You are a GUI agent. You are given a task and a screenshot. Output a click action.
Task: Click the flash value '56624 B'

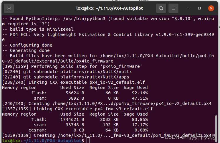pos(75,93)
